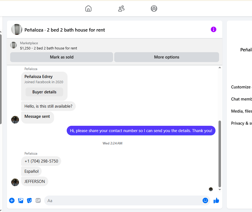Click the chat title Peñaloza · 2 bed 2 bath

(x=65, y=30)
